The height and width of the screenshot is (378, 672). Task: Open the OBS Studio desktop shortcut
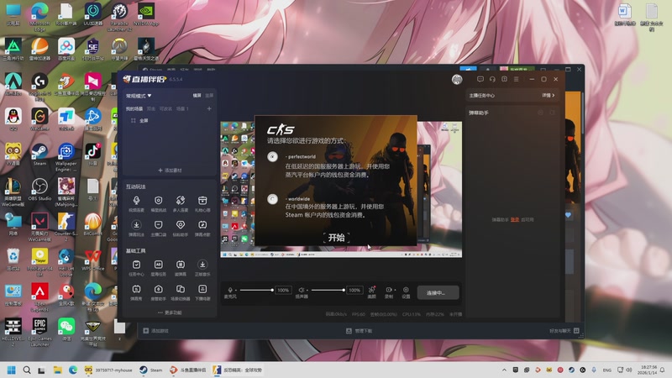click(x=39, y=190)
